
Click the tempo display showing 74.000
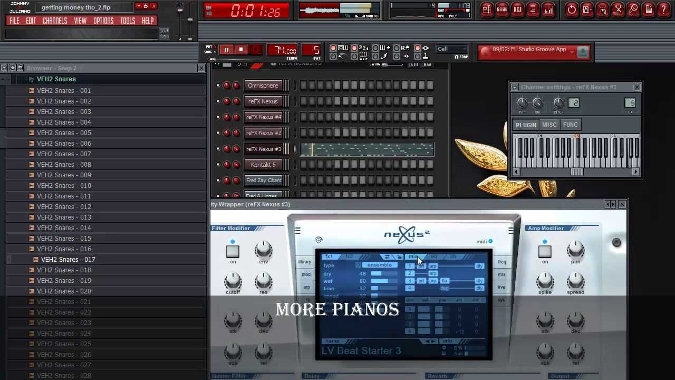[x=282, y=50]
